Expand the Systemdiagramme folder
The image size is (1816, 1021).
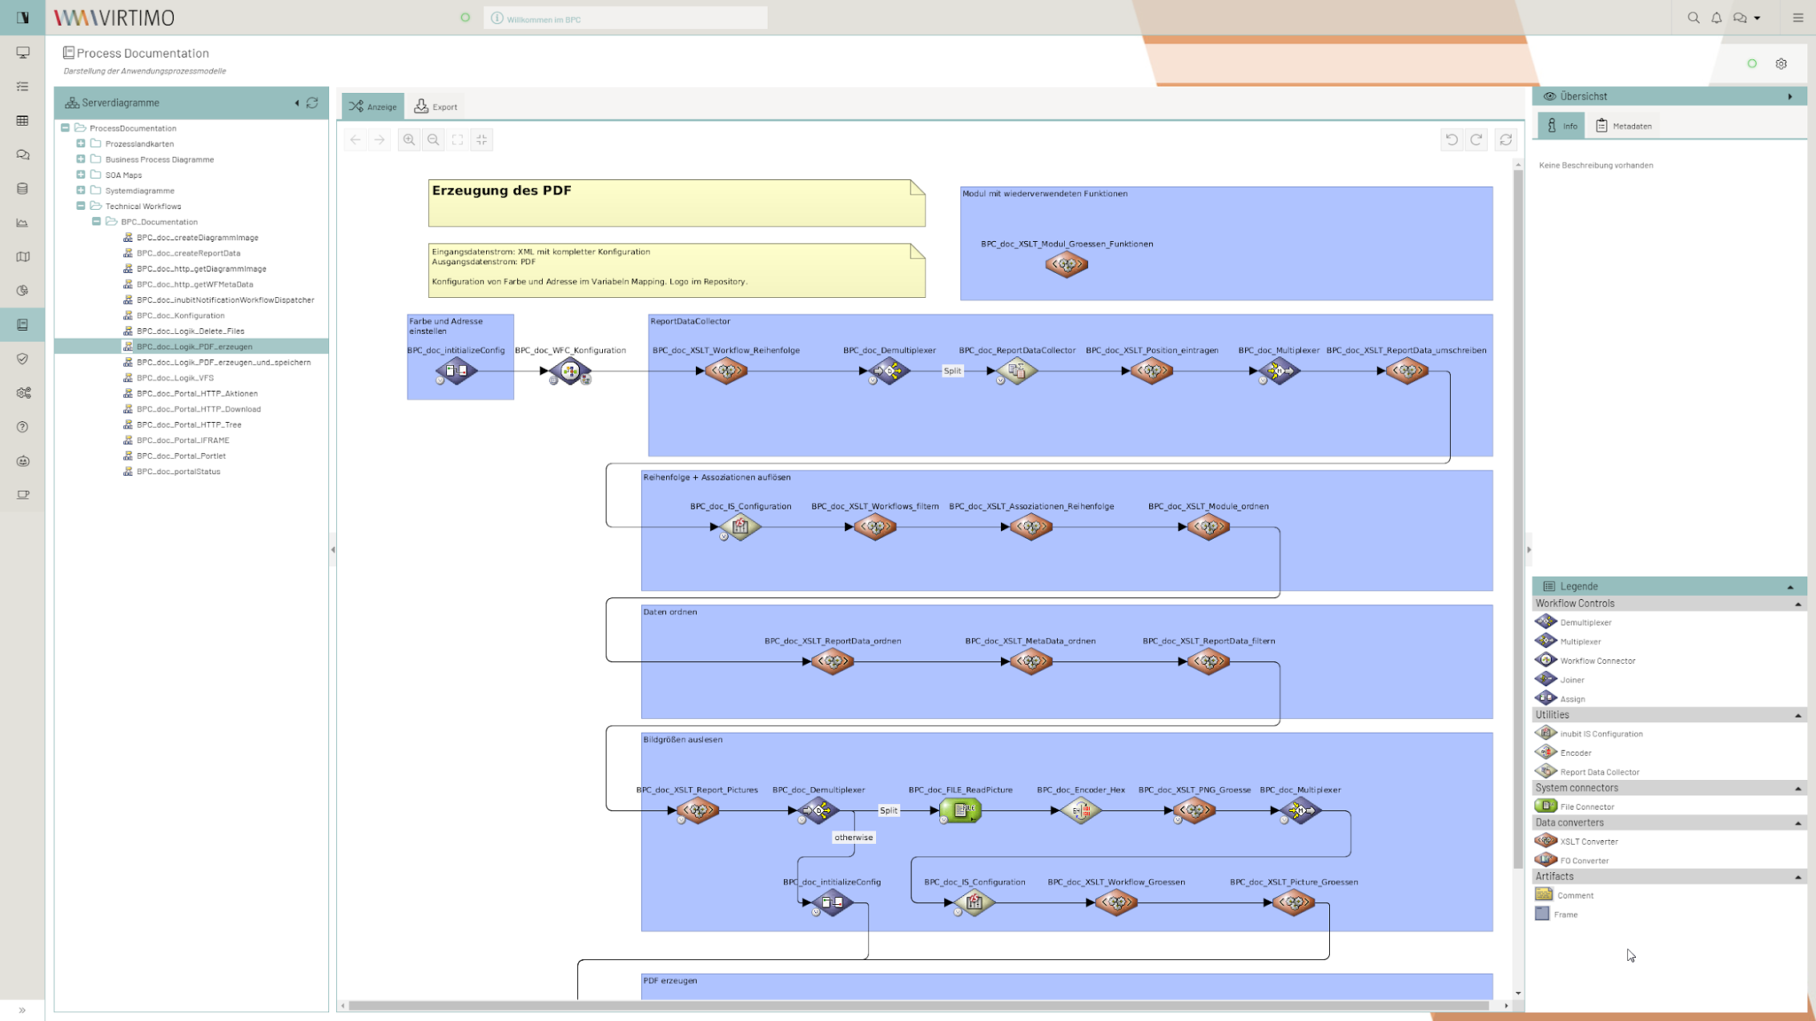click(81, 191)
